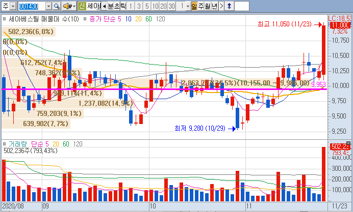Click the red 11,000 current price tag
The image size is (353, 212).
[340, 25]
